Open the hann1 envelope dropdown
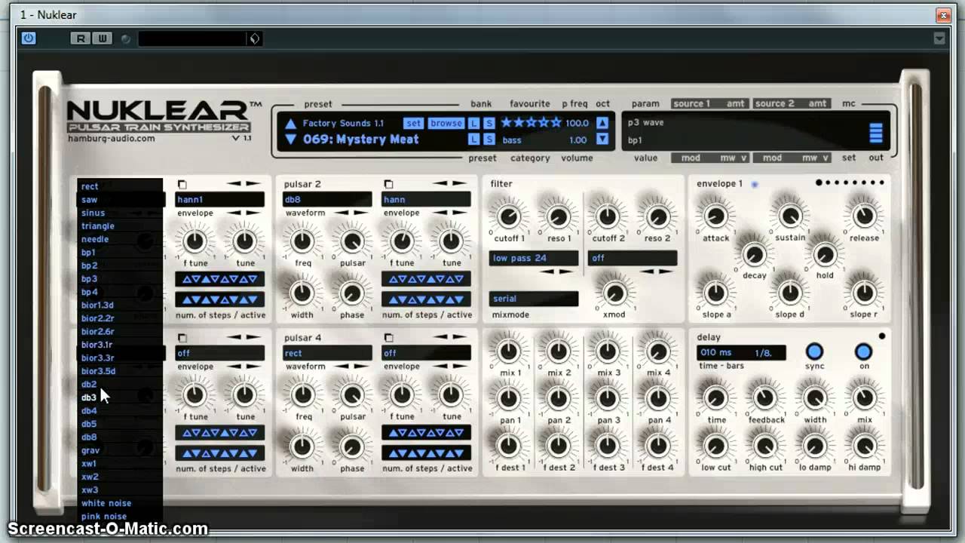 click(219, 200)
